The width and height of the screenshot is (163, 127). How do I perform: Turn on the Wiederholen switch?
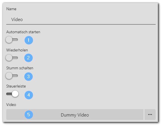click(12, 58)
